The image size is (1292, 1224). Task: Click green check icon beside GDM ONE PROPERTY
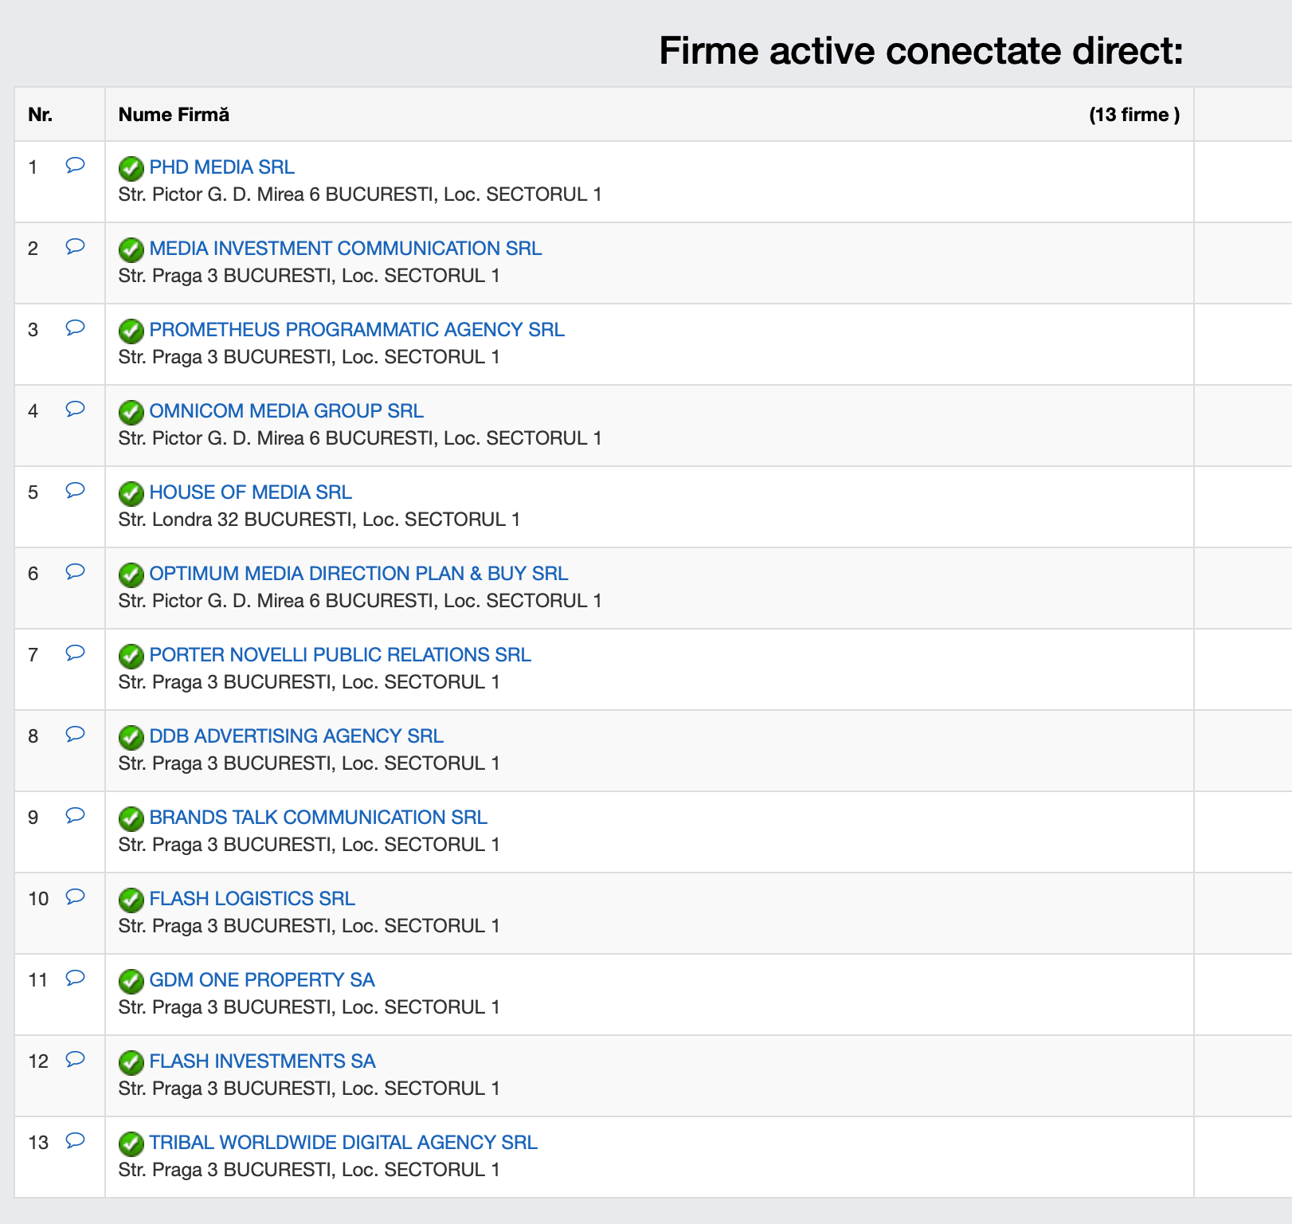point(131,982)
